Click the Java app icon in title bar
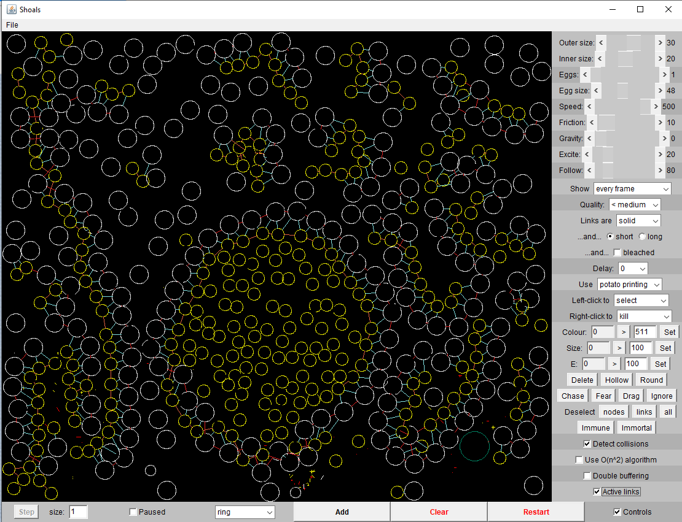The width and height of the screenshot is (682, 522). pyautogui.click(x=11, y=9)
